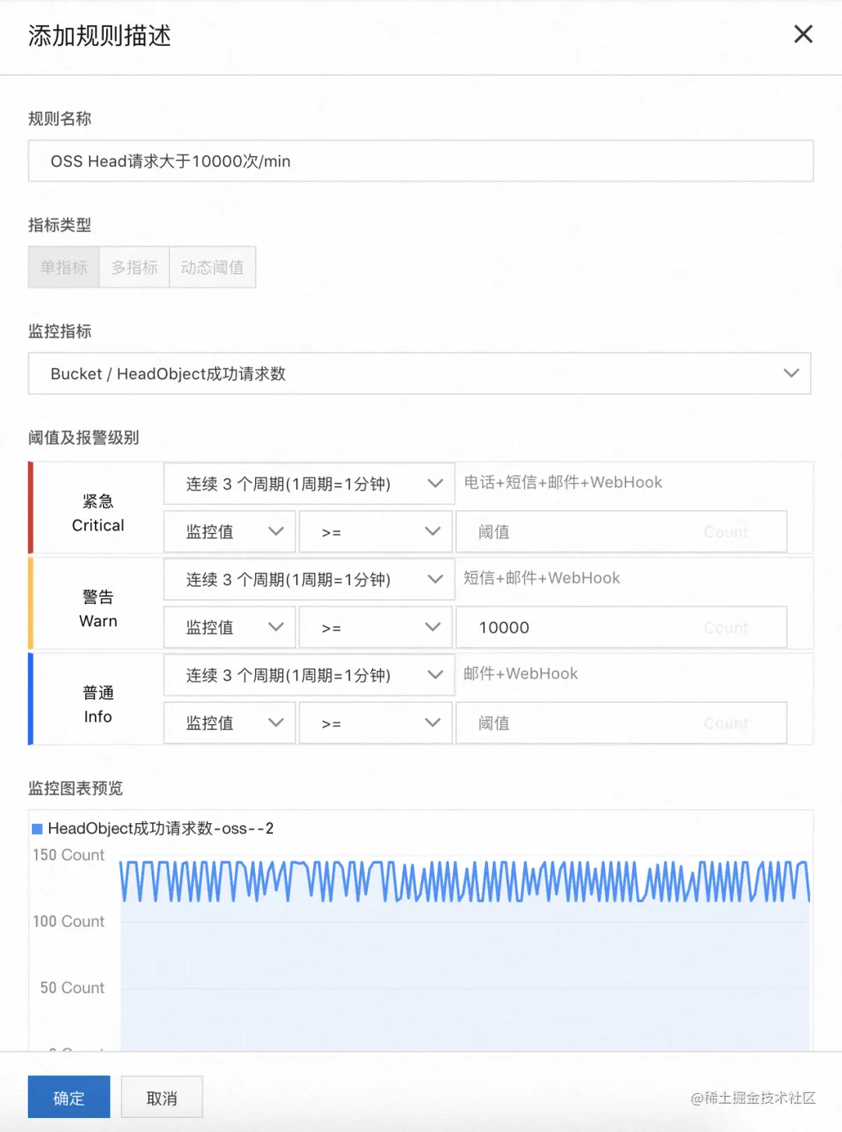This screenshot has height=1132, width=842.
Task: Click the Critical 阈值 input field
Action: coord(621,532)
